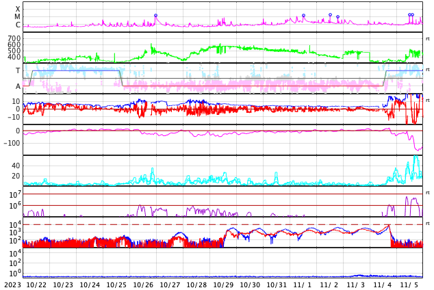Click the second of the paired flare markers on 11/5
Viewport: 434px width, 290px height.
tap(412, 14)
